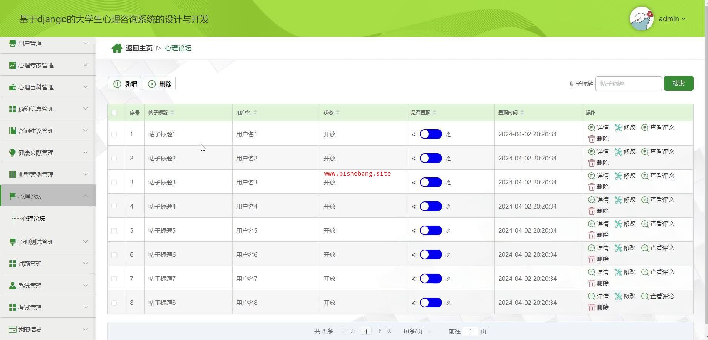
Task: Select the checkbox for row 8
Action: (x=114, y=303)
